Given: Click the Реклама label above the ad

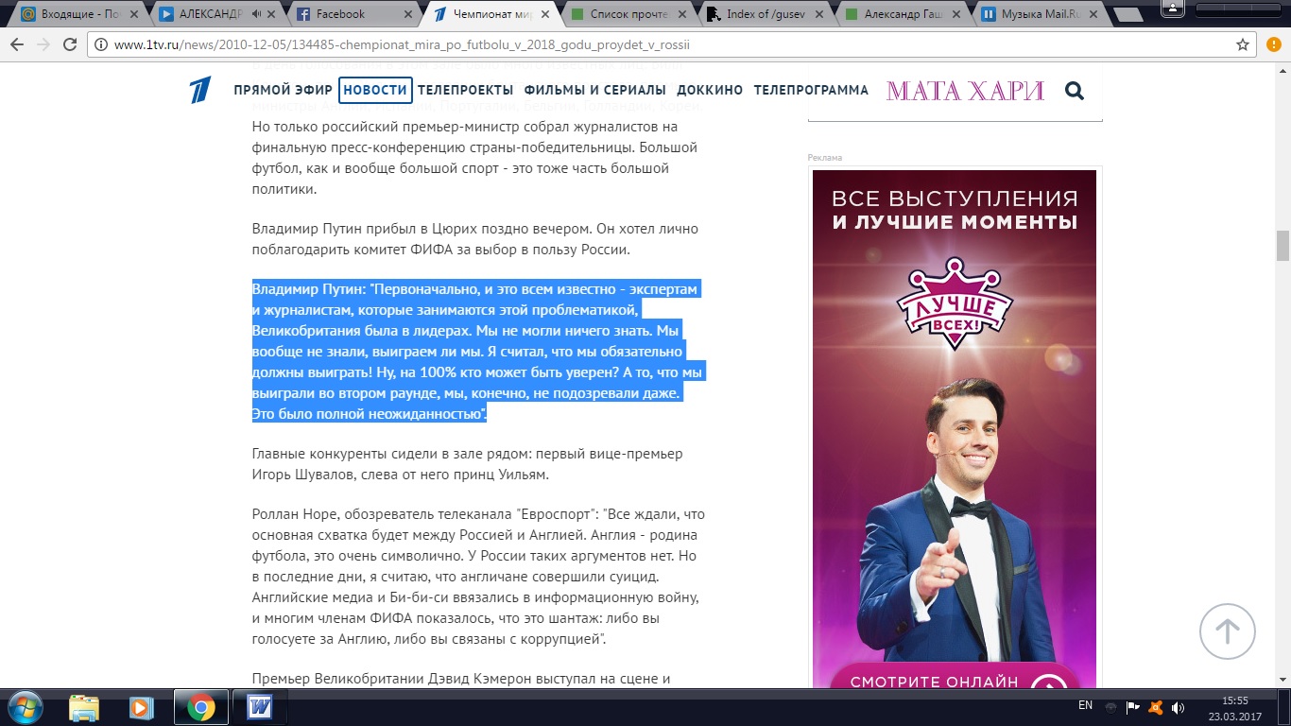Looking at the screenshot, I should coord(824,157).
